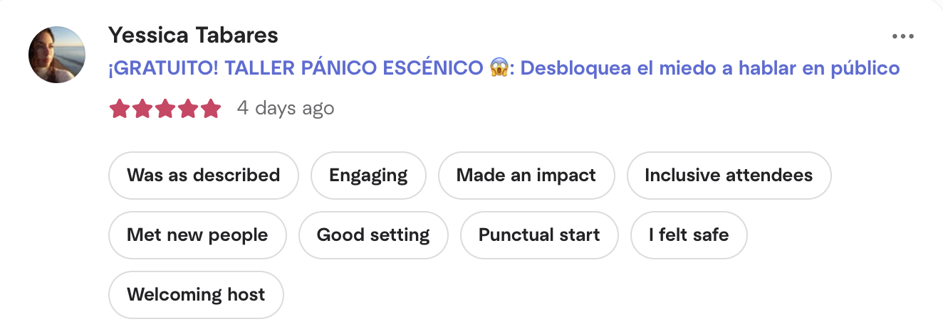Click the fourth rating star
The width and height of the screenshot is (943, 334).
[x=187, y=109]
